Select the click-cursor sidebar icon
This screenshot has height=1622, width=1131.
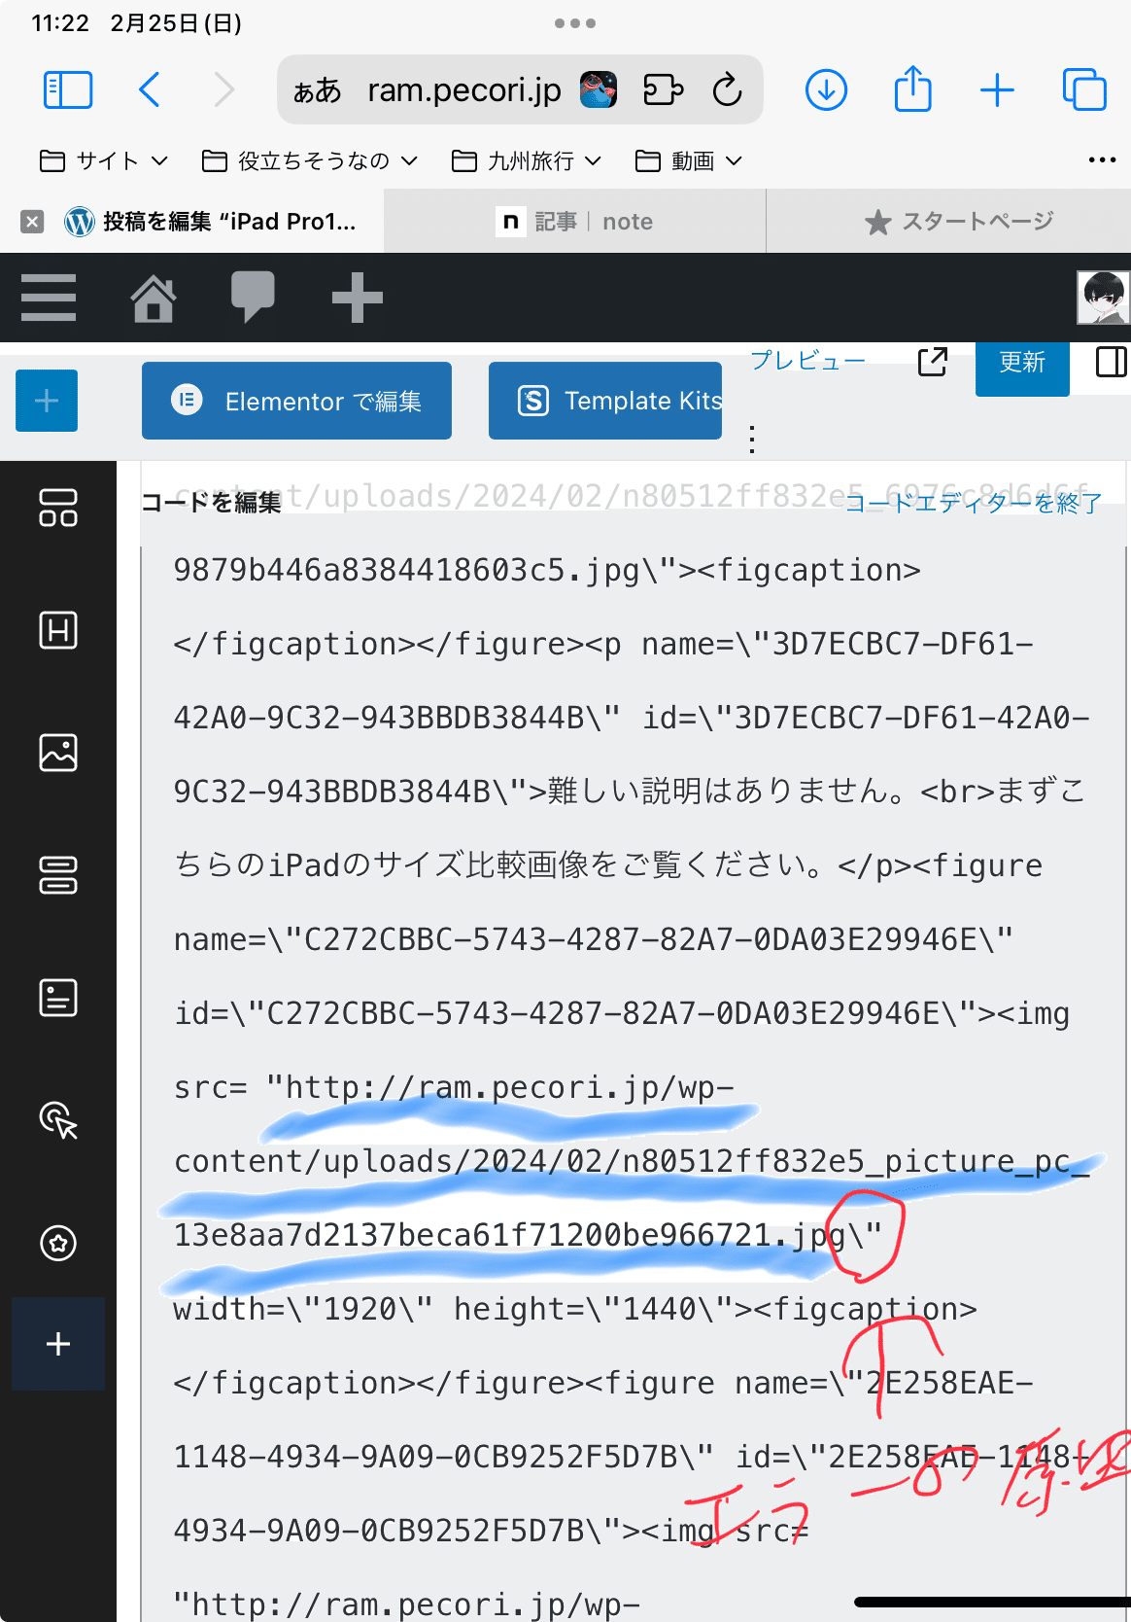tap(58, 1120)
